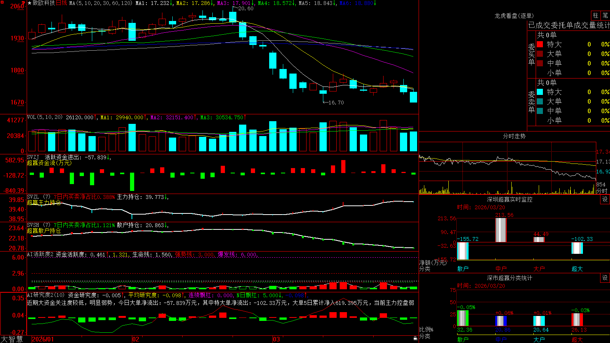Viewport: 610px width, 343px height.
Task: Click the 分时走势 panel title
Action: [x=514, y=136]
